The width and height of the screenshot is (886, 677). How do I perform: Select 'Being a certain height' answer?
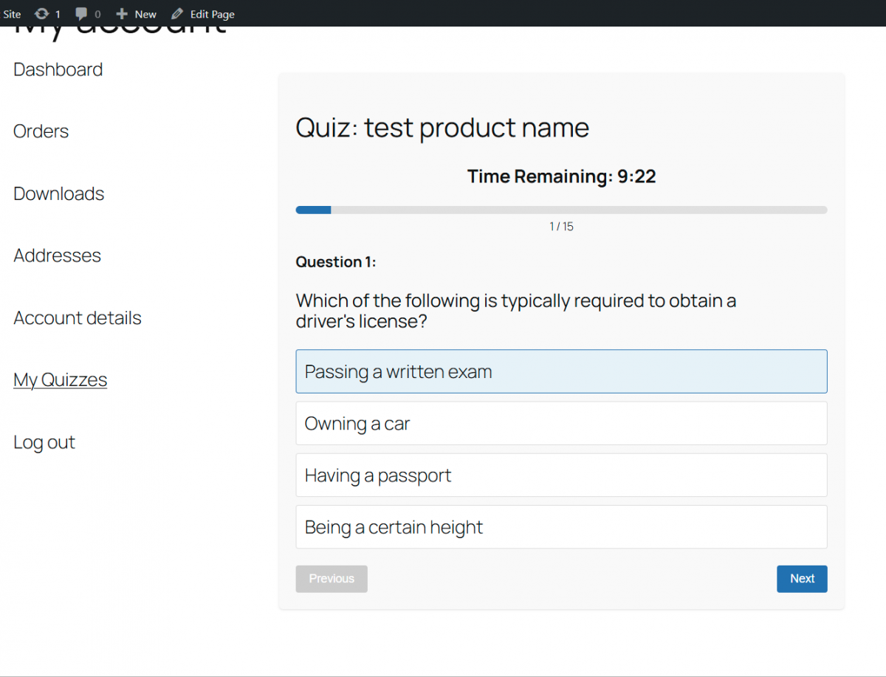point(561,526)
